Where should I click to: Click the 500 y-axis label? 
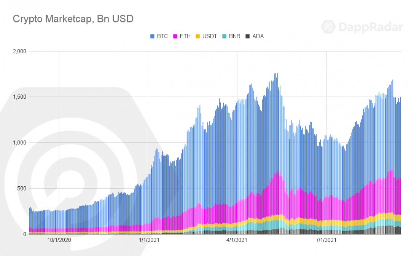point(22,188)
